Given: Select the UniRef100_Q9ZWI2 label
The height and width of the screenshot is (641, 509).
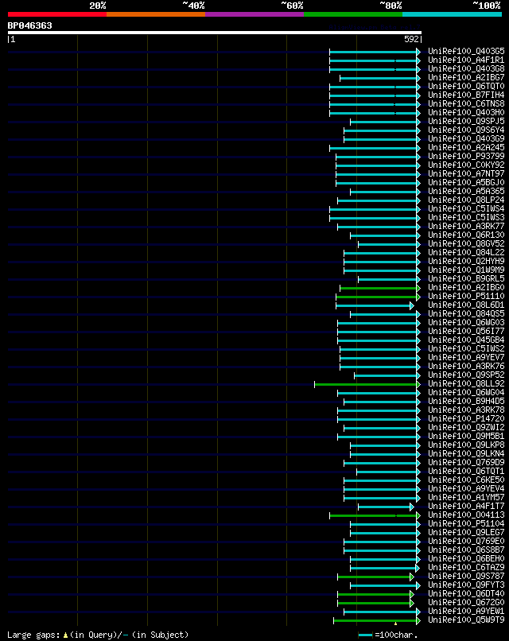Looking at the screenshot, I should click(466, 428).
